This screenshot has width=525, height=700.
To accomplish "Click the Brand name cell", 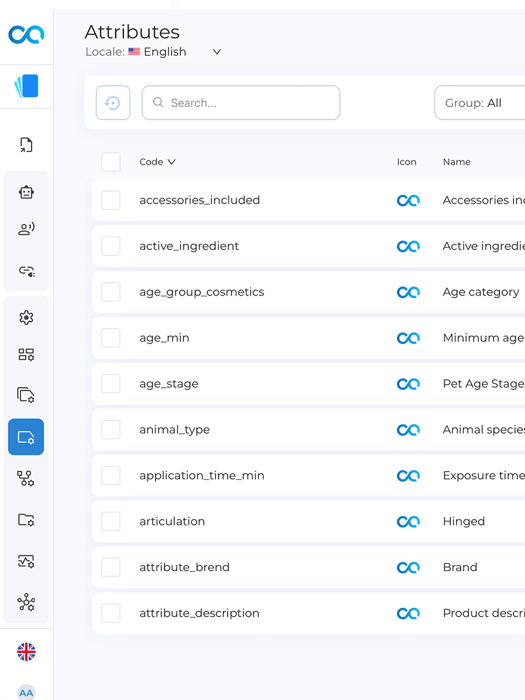I will tap(460, 567).
